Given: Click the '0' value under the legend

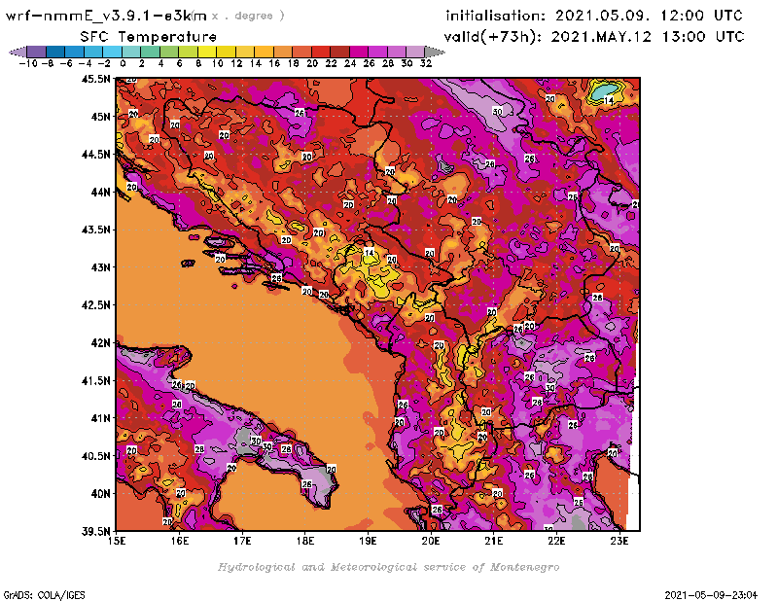Looking at the screenshot, I should (x=123, y=63).
